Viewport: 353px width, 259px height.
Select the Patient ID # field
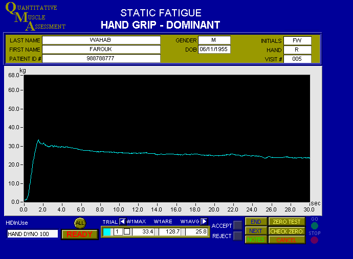(x=101, y=59)
